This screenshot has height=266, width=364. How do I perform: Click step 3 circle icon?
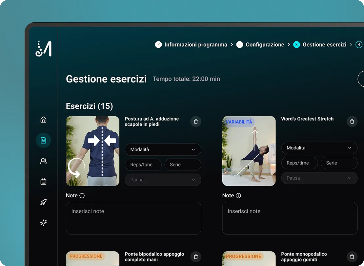click(296, 44)
